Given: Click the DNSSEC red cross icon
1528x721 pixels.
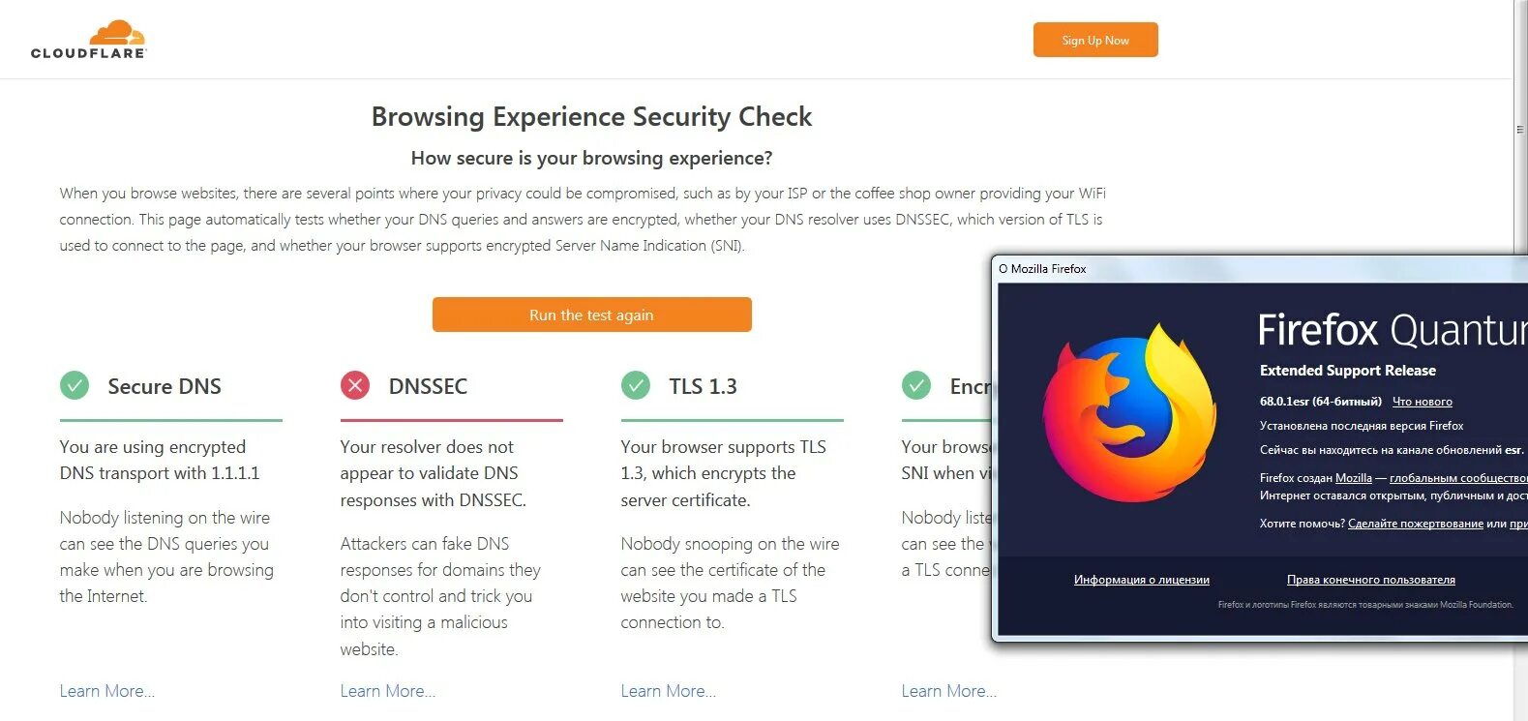Looking at the screenshot, I should coord(355,385).
